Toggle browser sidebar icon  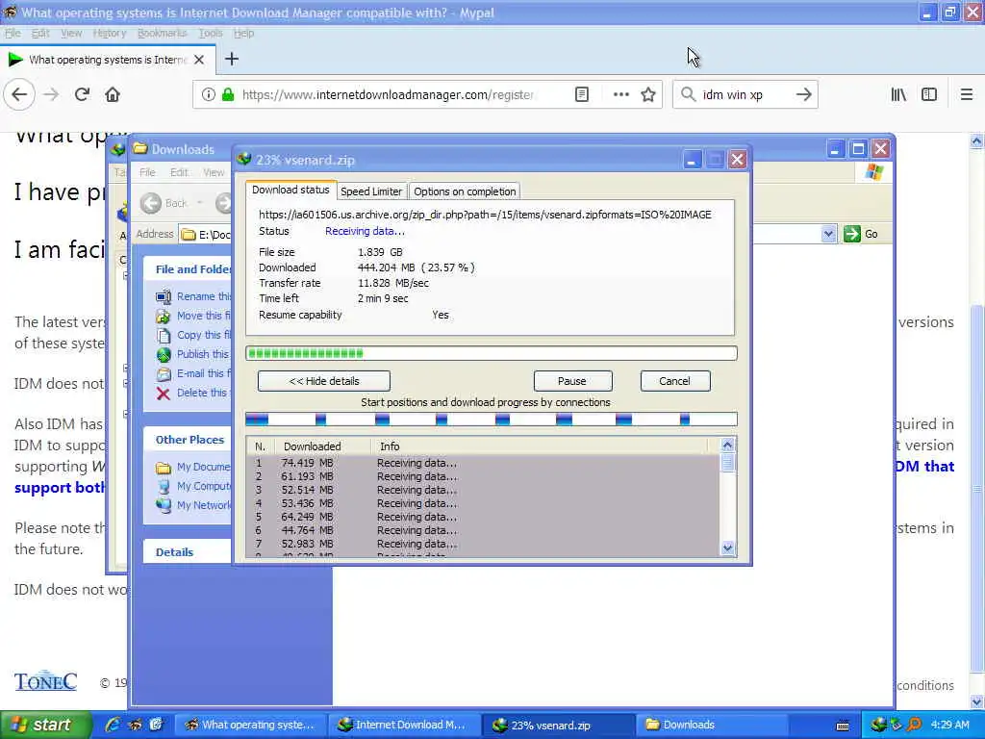(929, 95)
